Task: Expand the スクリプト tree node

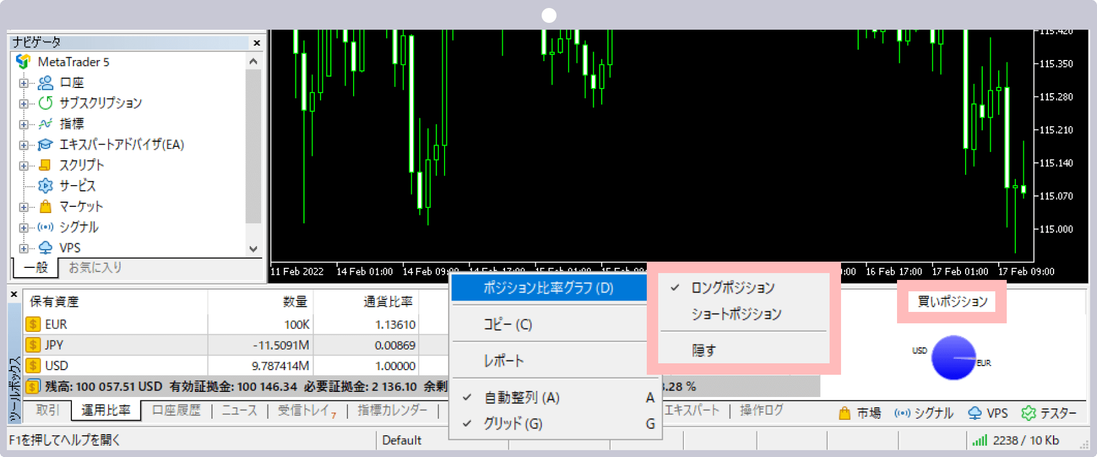Action: (x=23, y=166)
